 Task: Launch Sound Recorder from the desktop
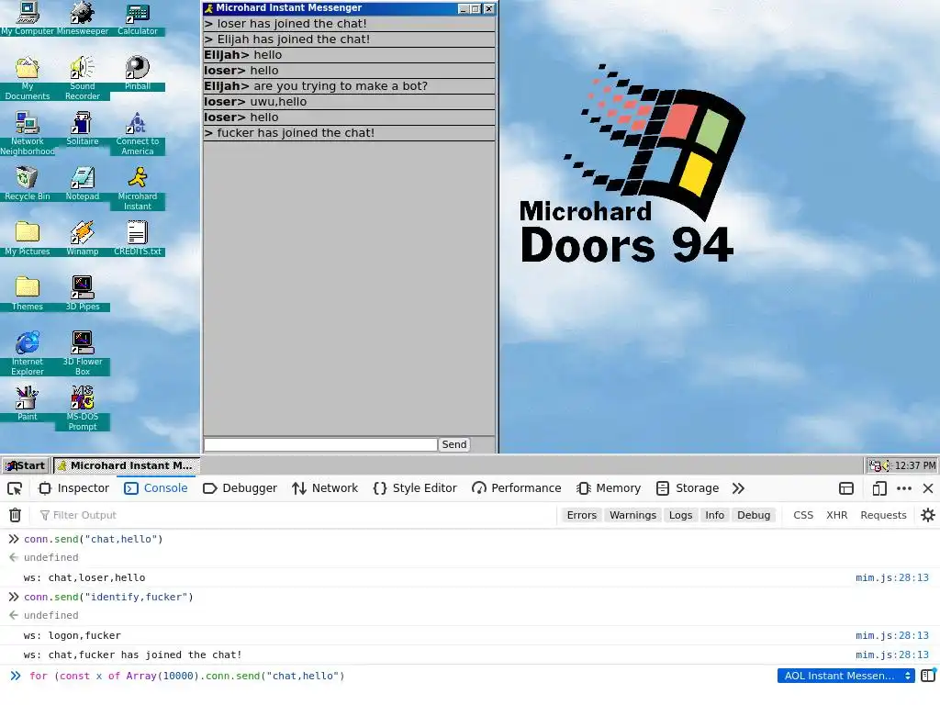82,78
